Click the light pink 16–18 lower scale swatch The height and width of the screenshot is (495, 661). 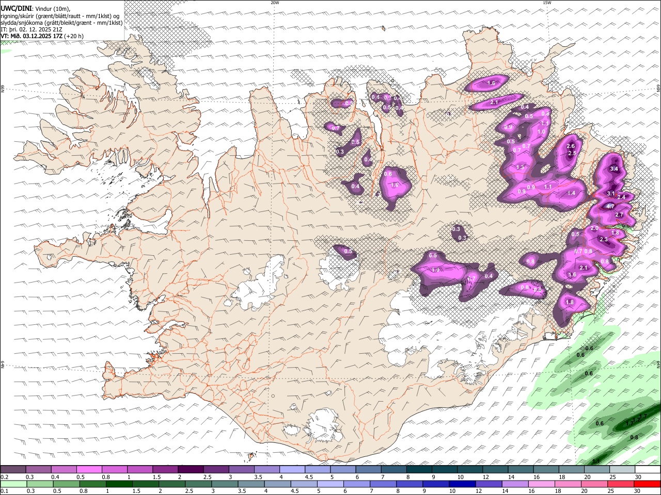(x=541, y=484)
